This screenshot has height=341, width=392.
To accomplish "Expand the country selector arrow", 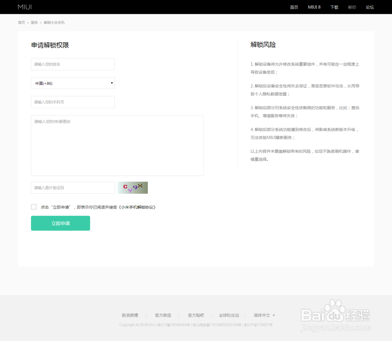I will (x=111, y=83).
